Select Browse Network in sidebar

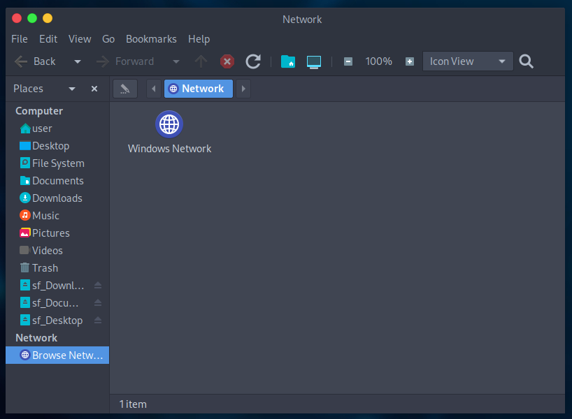pyautogui.click(x=57, y=355)
